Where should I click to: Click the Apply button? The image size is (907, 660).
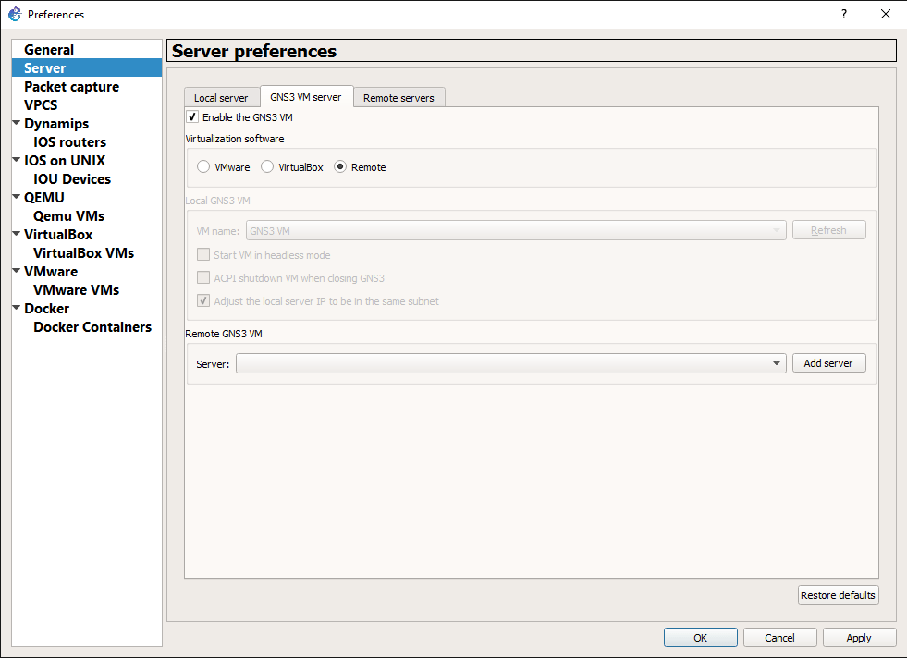(x=858, y=638)
